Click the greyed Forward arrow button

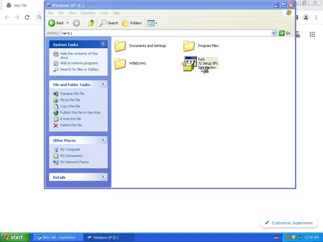[76, 23]
